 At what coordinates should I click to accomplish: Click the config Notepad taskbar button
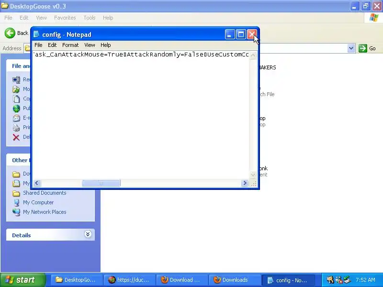pos(288,280)
